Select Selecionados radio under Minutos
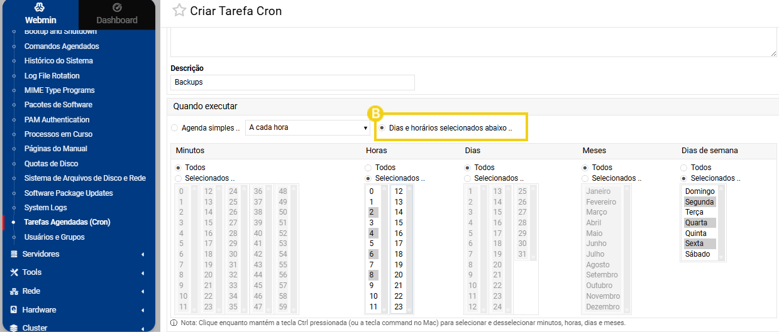The image size is (779, 332). coord(179,178)
